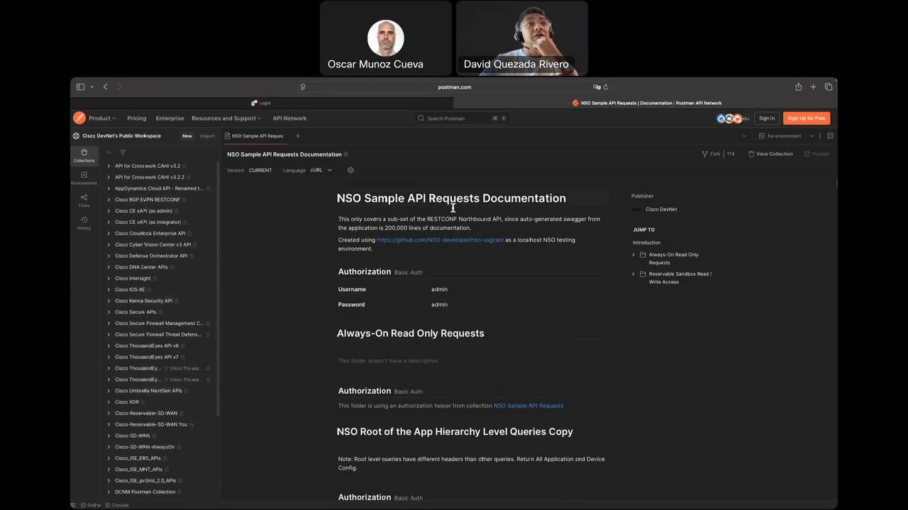Image resolution: width=908 pixels, height=510 pixels.
Task: Select the NSO Sample API Reques Postman tab
Action: tap(254, 136)
